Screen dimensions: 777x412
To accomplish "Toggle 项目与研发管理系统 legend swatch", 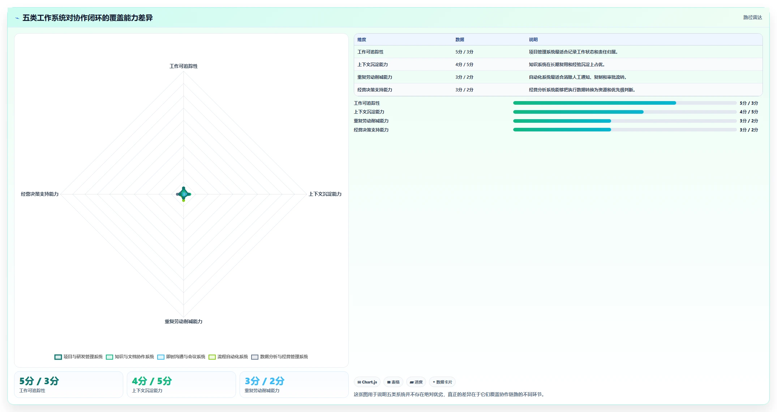I will 58,357.
